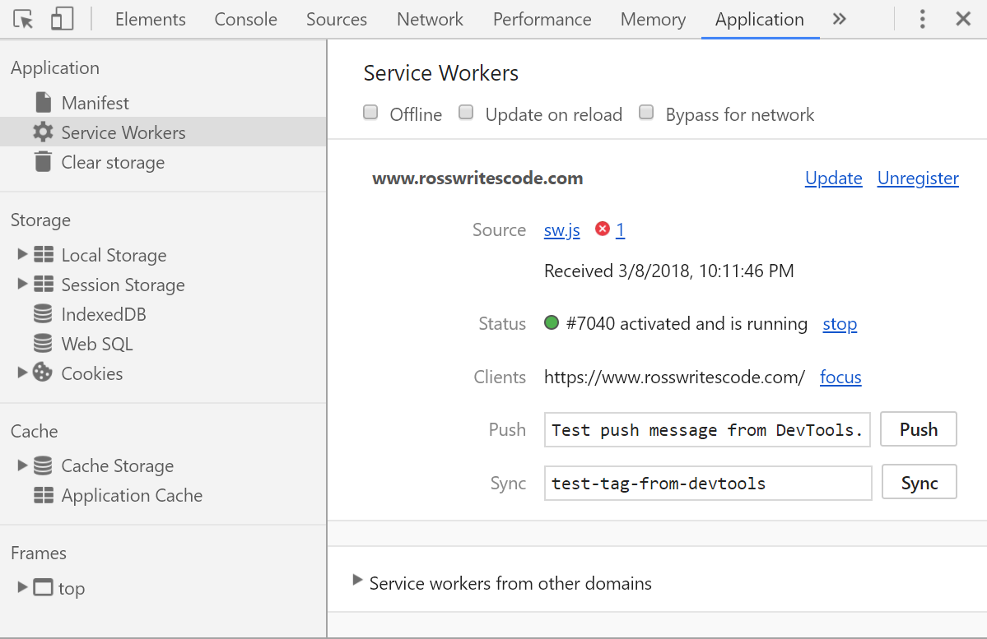The width and height of the screenshot is (987, 639).
Task: Enable the Offline checkbox
Action: (x=370, y=112)
